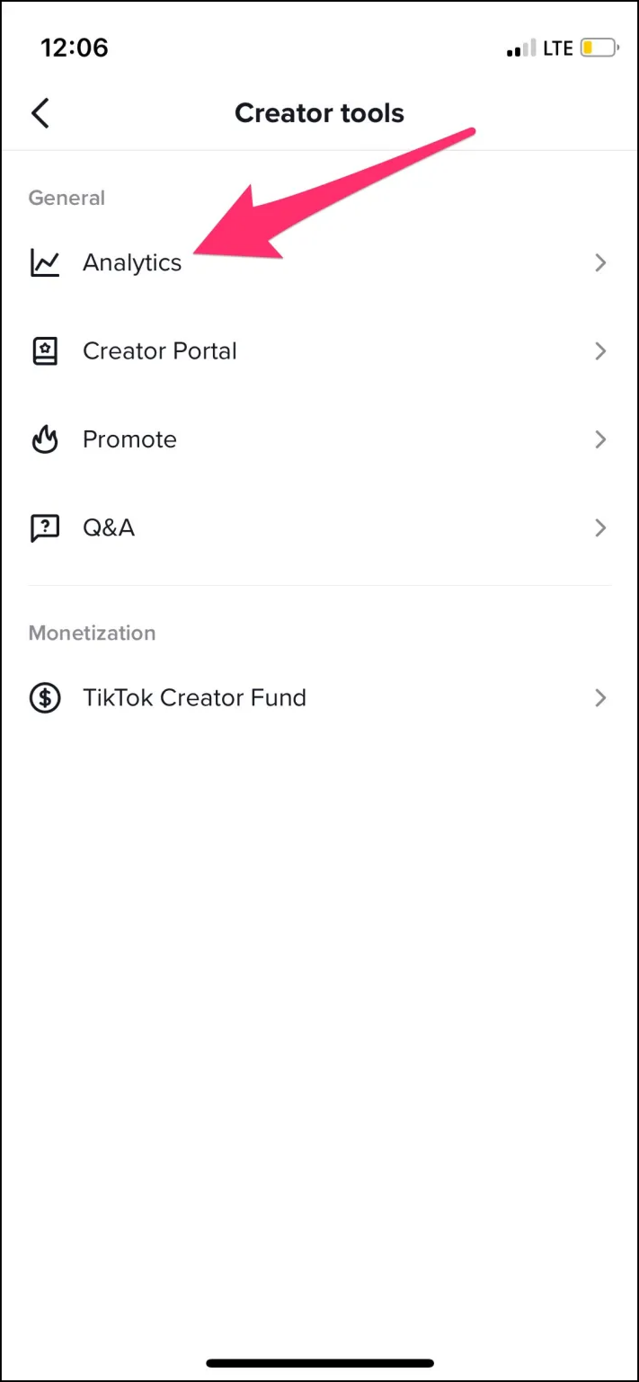This screenshot has height=1382, width=639.
Task: Tap the cellular signal bars icon
Action: [521, 49]
